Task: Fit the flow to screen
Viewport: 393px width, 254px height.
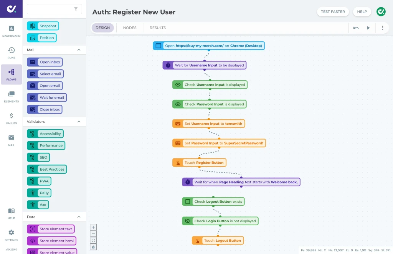Action: tap(93, 241)
